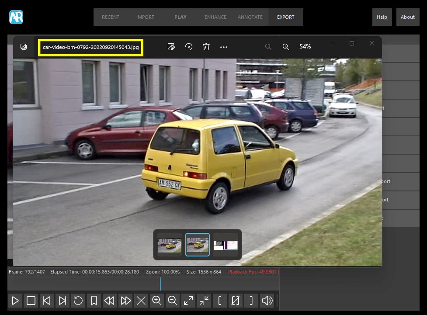Add a bookmark at current frame
This screenshot has width=427, height=315.
tap(94, 301)
